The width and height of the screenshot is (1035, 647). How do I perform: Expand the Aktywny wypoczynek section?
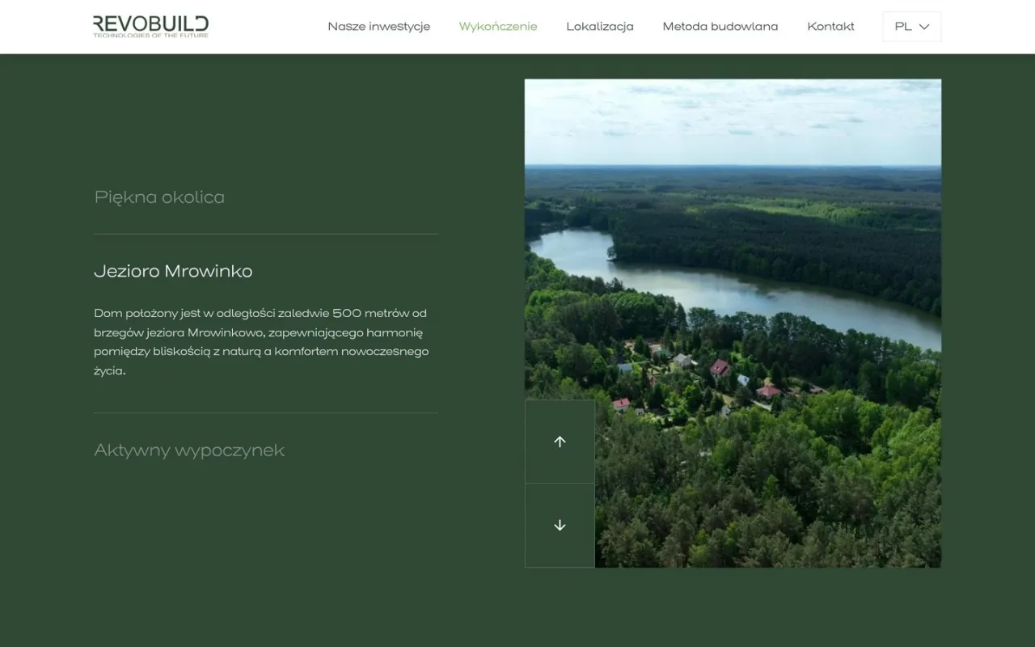189,450
